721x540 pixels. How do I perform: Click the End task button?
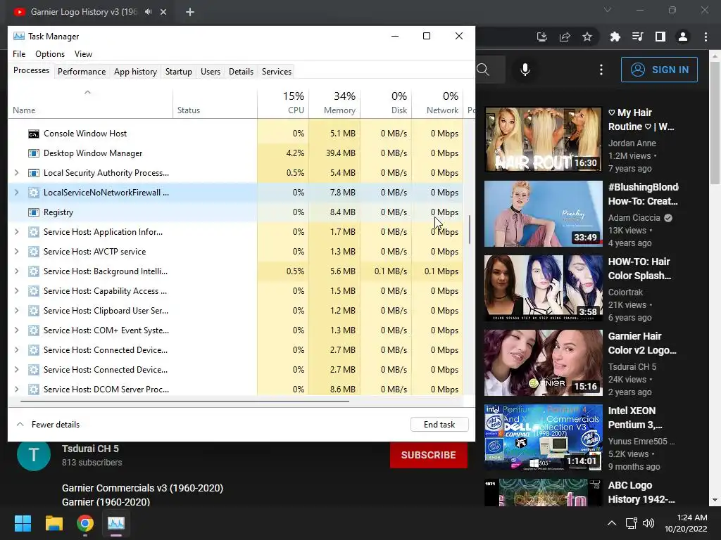pyautogui.click(x=439, y=425)
